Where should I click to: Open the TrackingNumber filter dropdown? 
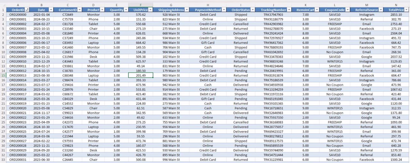288,10
